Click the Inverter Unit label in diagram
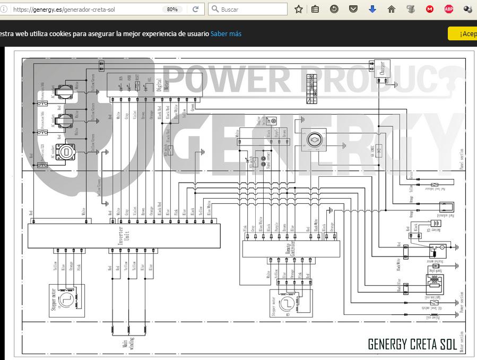This screenshot has width=477, height=360. tap(124, 236)
